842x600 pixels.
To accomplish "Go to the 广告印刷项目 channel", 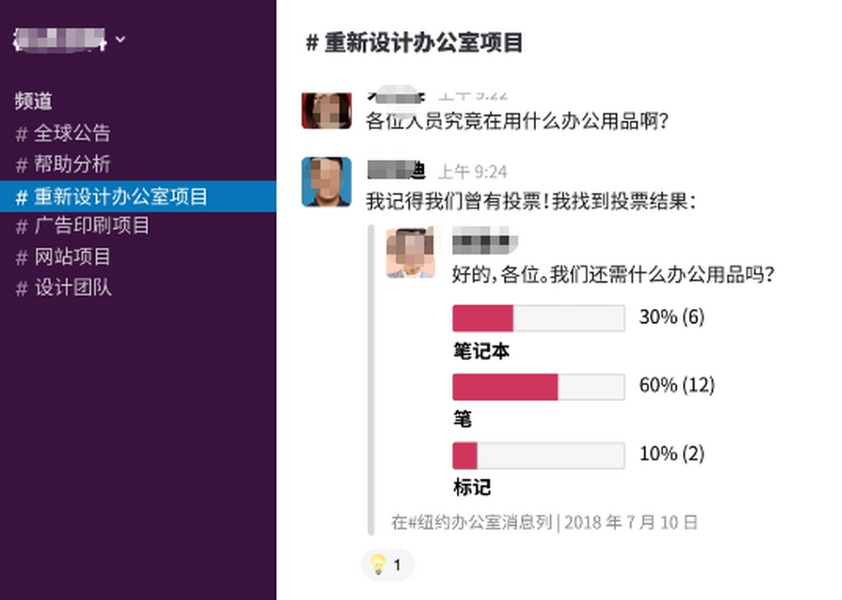I will coord(91,226).
